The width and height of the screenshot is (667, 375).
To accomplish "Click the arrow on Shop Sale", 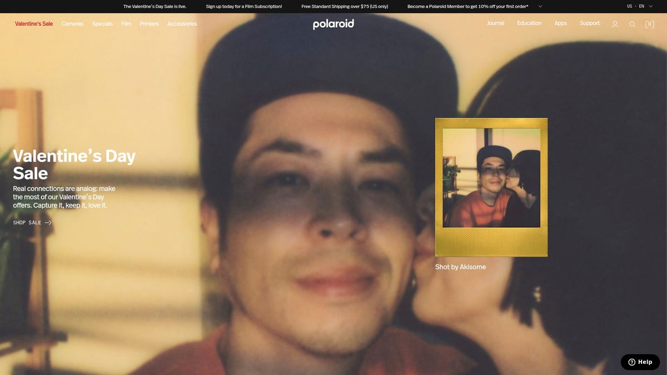I will 48,222.
